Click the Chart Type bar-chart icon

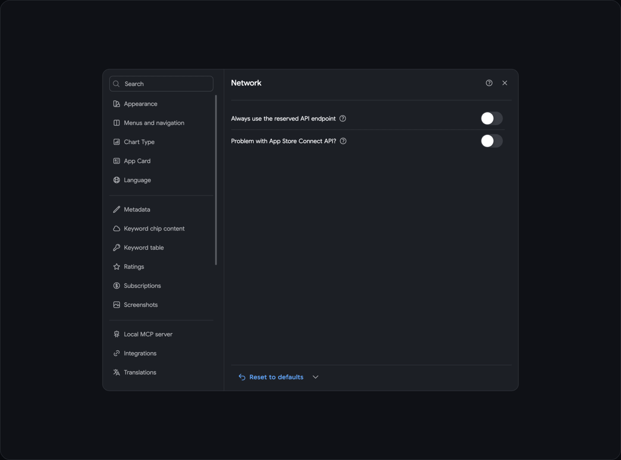point(116,142)
